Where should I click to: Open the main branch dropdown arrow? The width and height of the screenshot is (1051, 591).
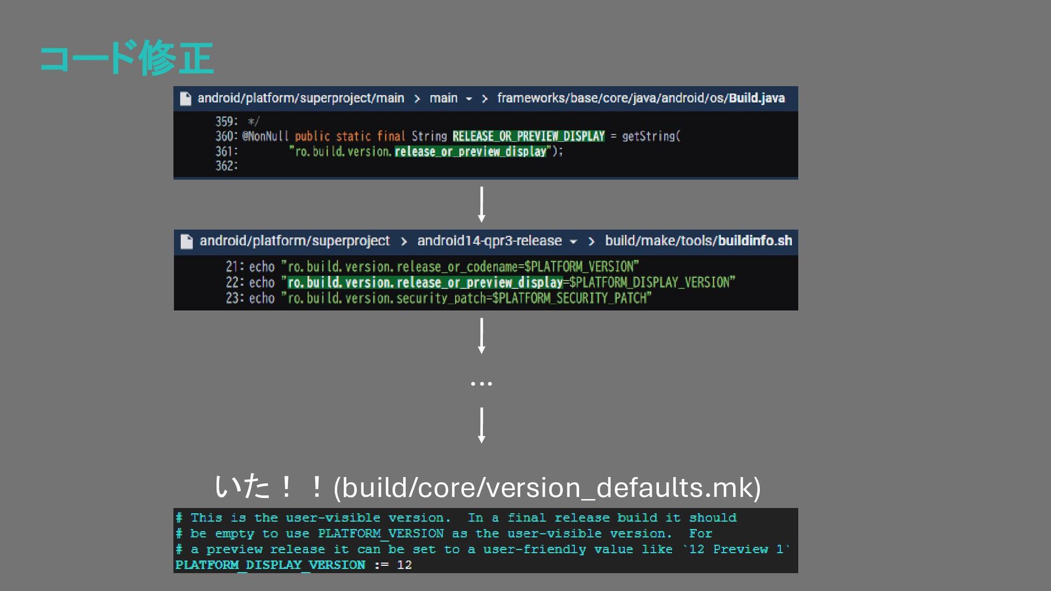(x=469, y=99)
